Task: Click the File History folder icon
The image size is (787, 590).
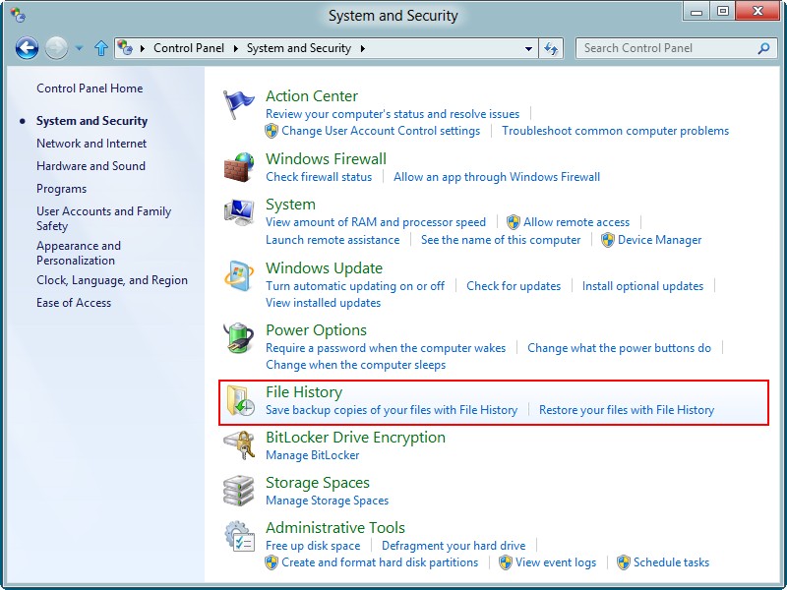Action: (x=240, y=400)
